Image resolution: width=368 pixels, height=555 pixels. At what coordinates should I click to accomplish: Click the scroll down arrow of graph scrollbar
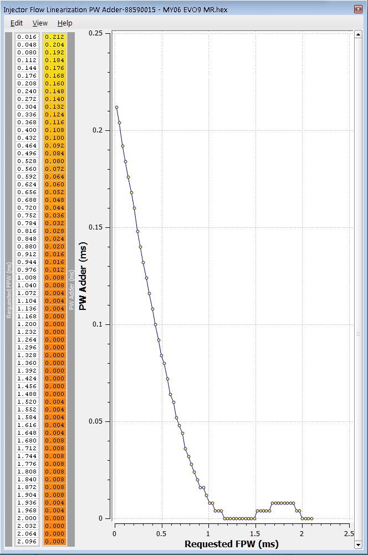[358, 544]
